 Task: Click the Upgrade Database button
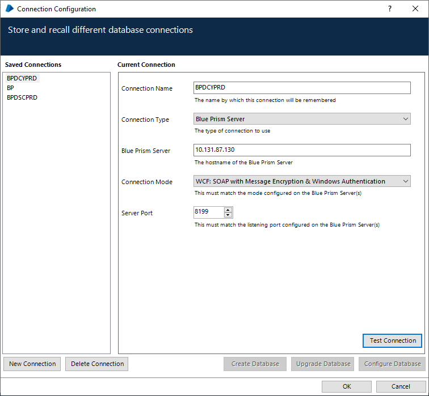tap(323, 364)
